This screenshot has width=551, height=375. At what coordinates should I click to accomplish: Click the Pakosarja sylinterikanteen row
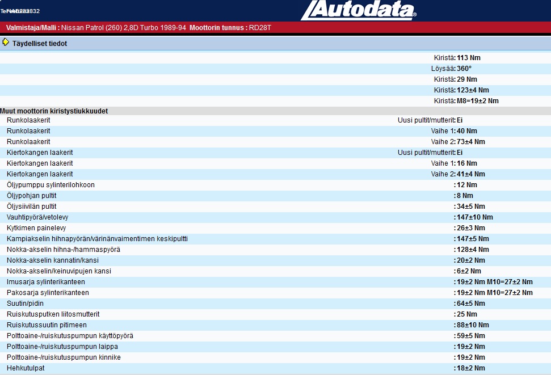pyautogui.click(x=48, y=293)
